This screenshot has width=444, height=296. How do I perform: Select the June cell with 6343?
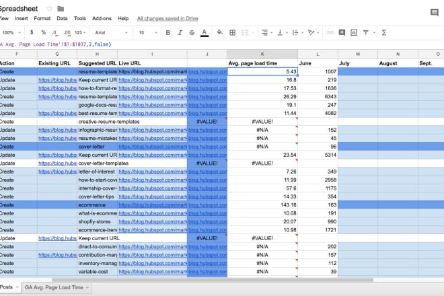pos(318,97)
